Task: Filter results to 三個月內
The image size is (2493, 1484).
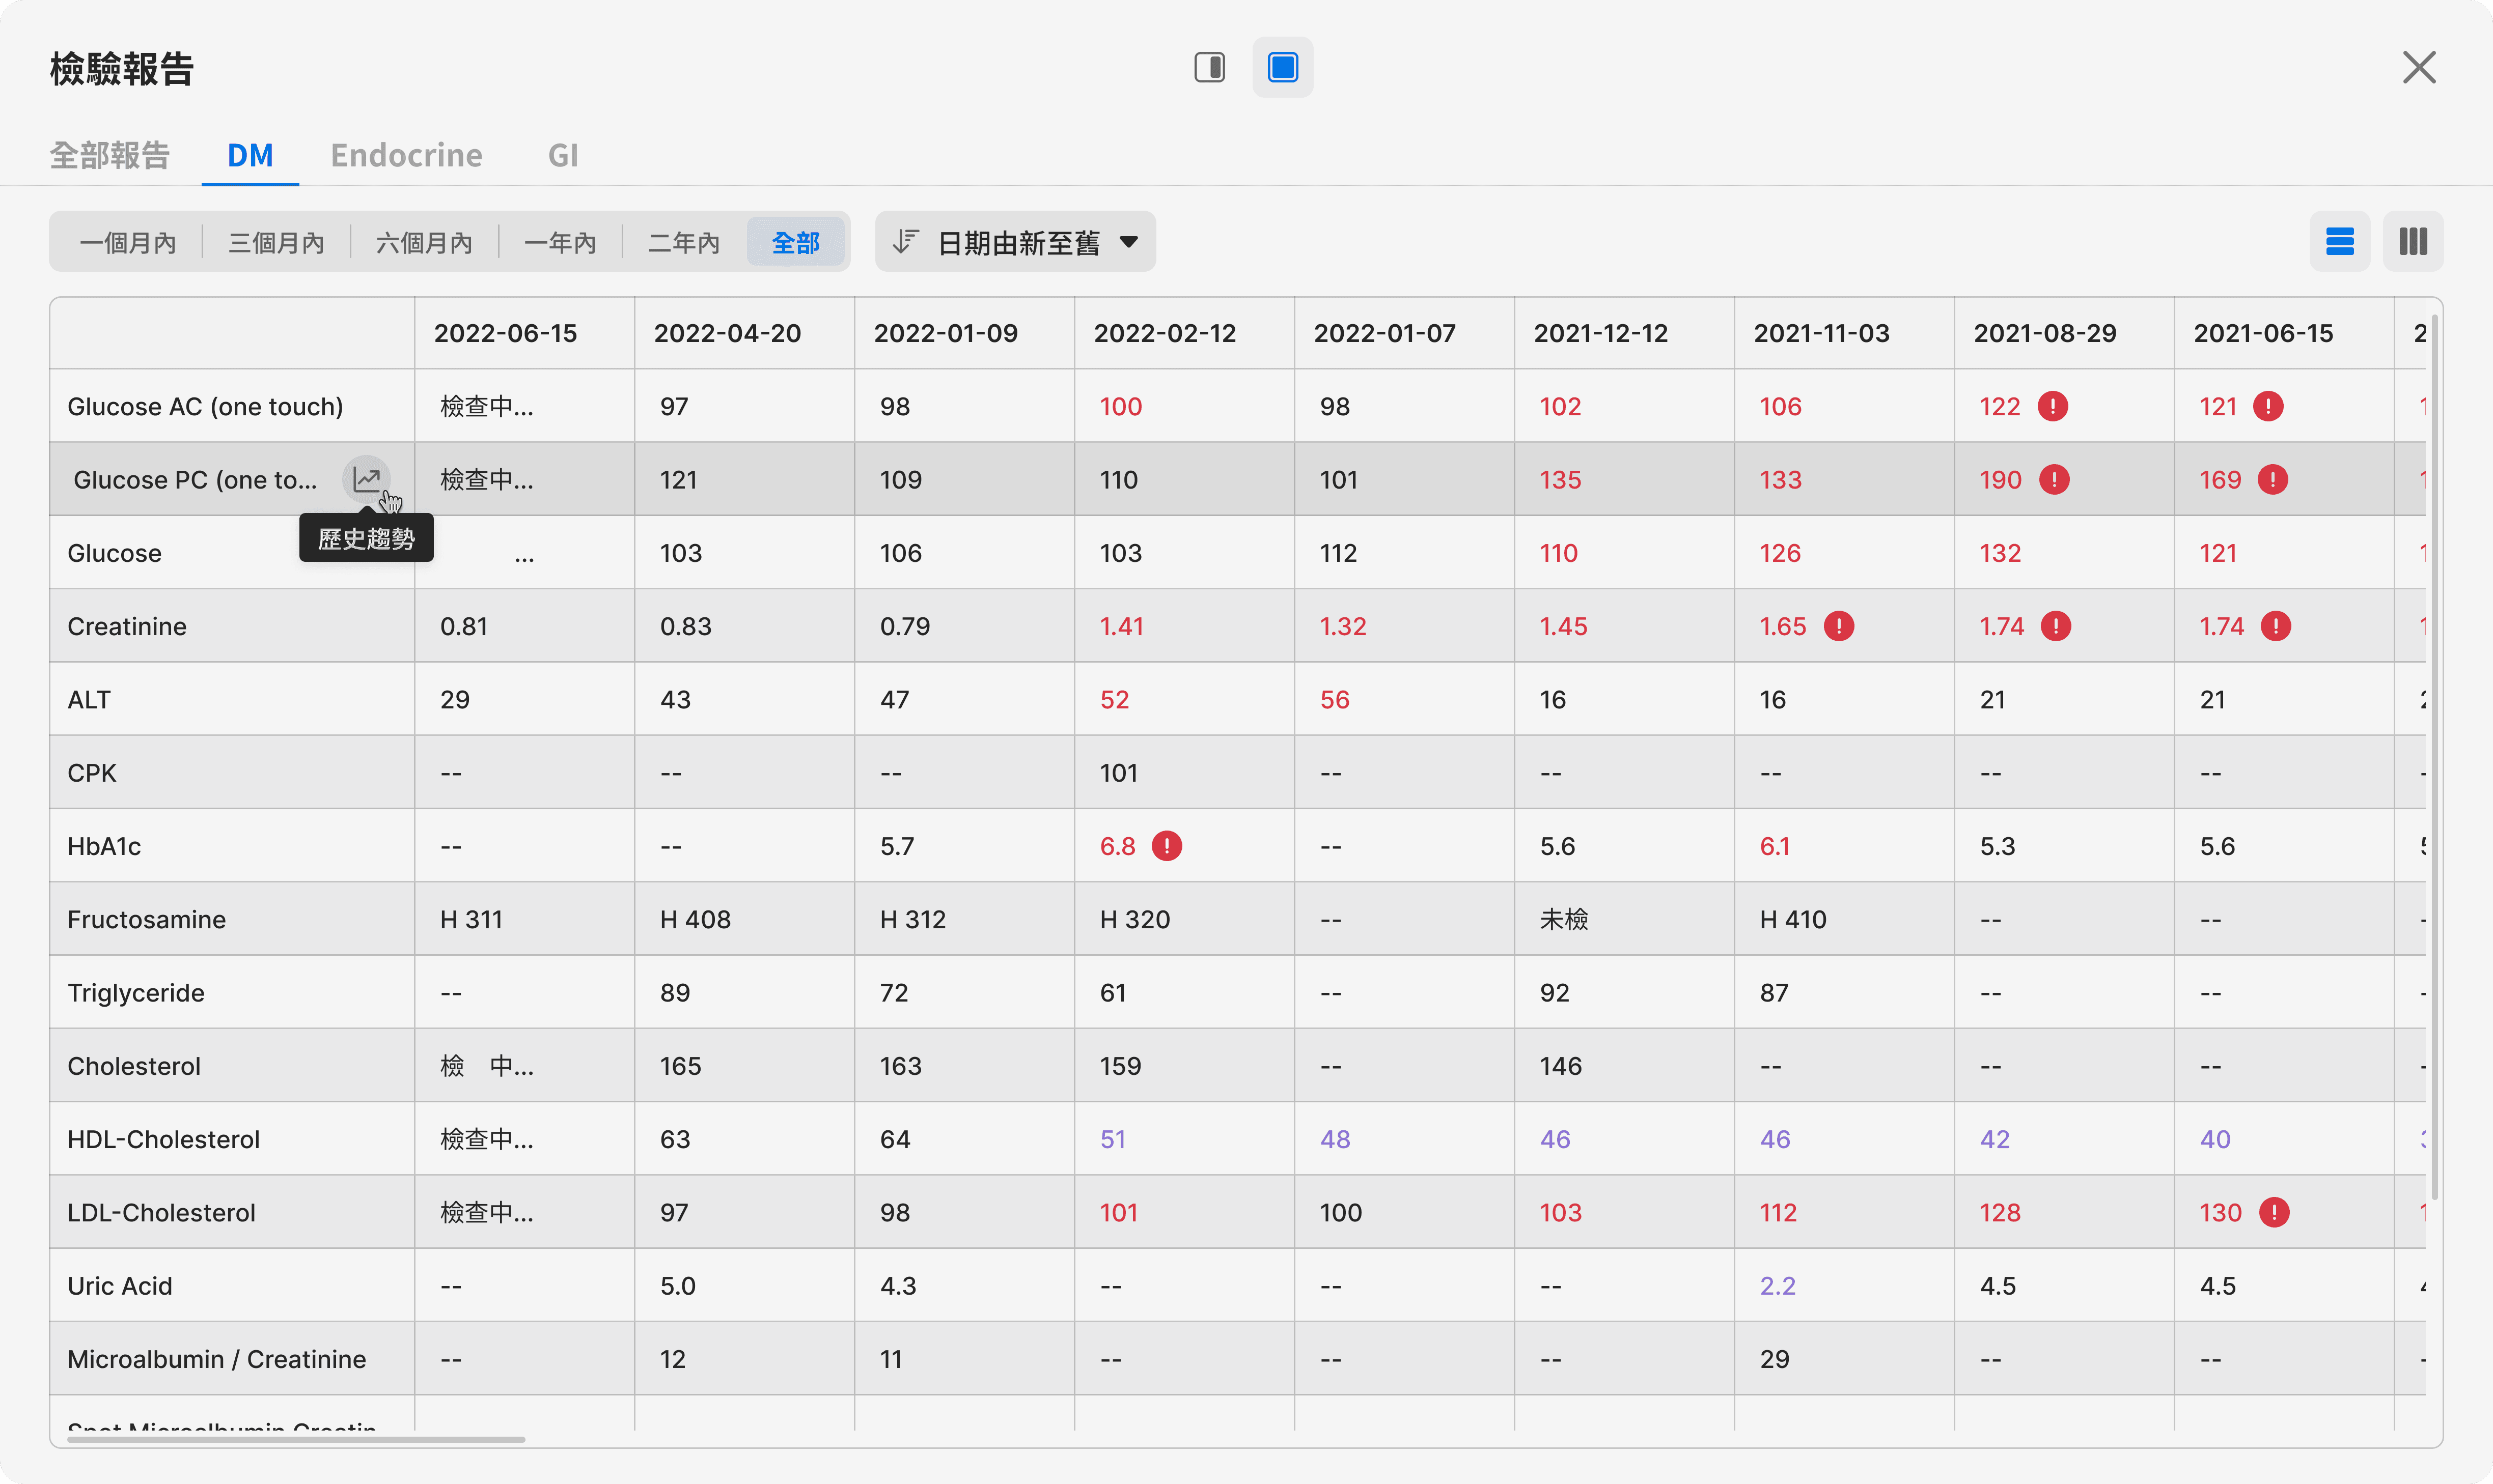Action: [x=276, y=242]
